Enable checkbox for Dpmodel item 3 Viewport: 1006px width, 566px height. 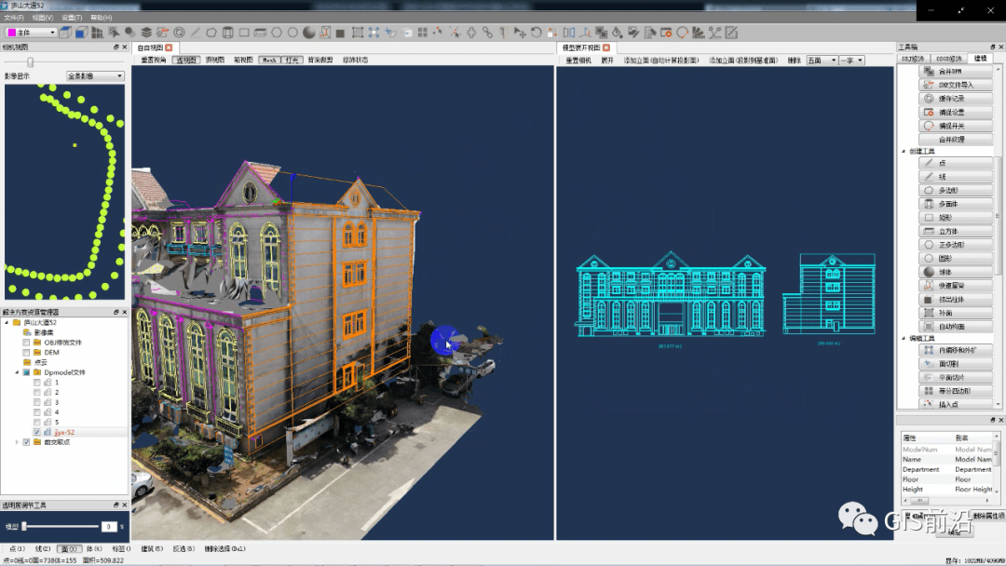(x=36, y=402)
